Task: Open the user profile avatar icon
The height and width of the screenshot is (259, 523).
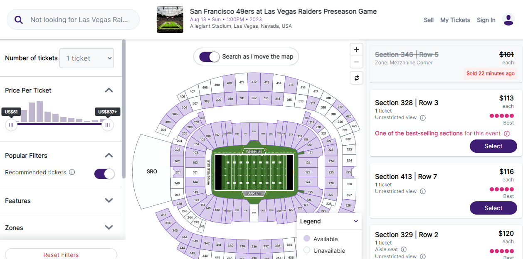Action: point(508,20)
